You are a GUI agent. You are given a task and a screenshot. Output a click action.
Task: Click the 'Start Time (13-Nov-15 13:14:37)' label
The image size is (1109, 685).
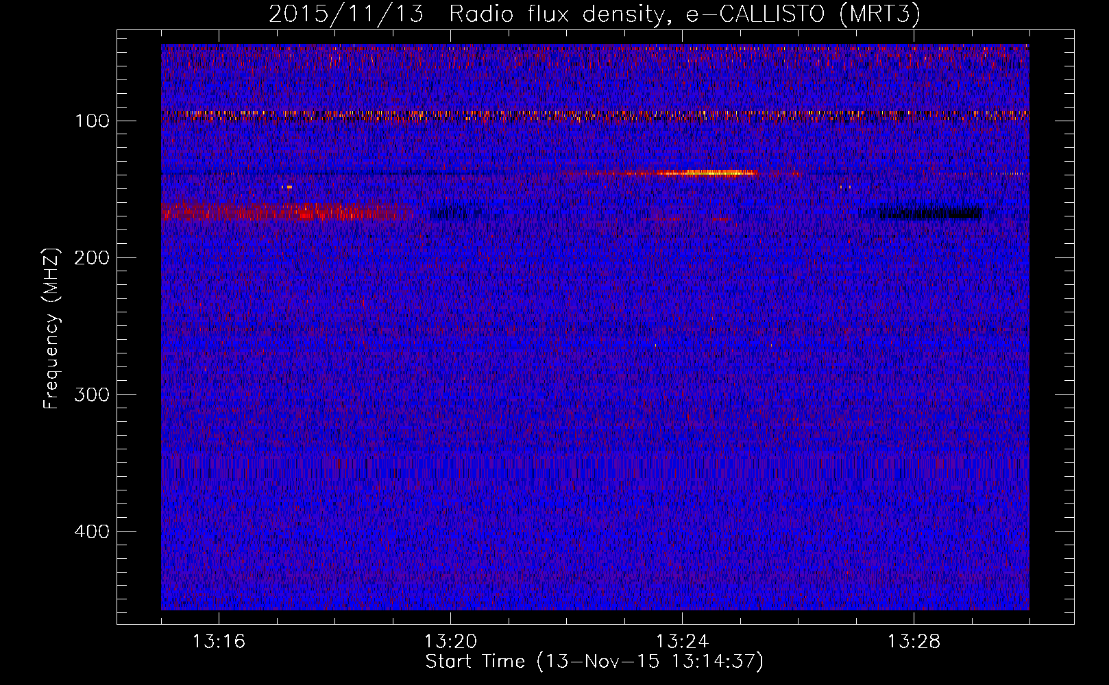point(594,662)
